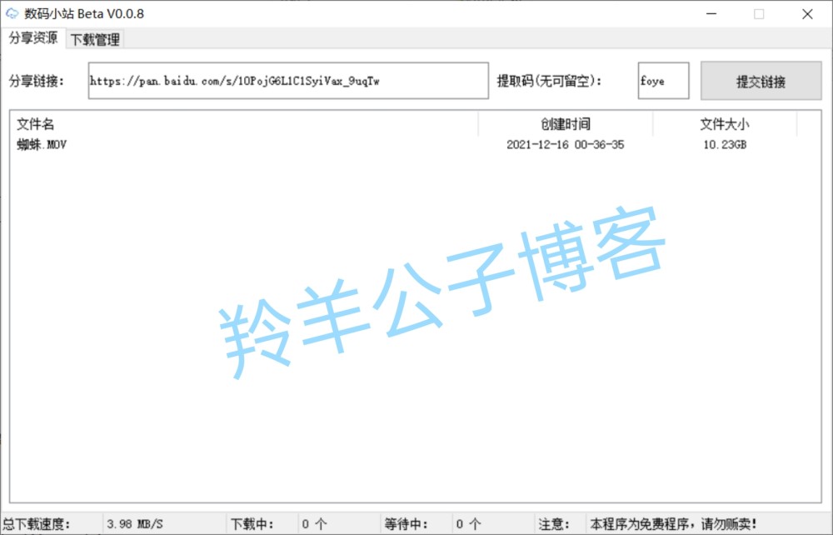Click the 文件大小 column header
The width and height of the screenshot is (833, 535).
coord(725,124)
